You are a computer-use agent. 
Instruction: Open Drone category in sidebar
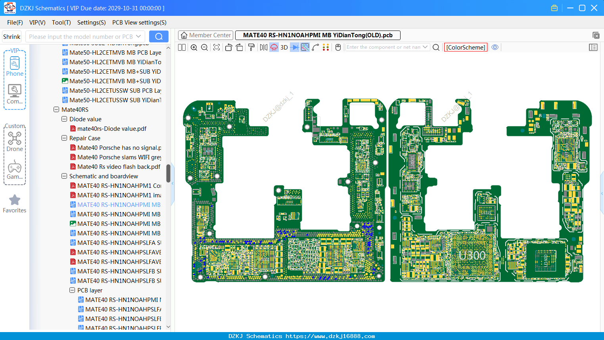(x=15, y=141)
